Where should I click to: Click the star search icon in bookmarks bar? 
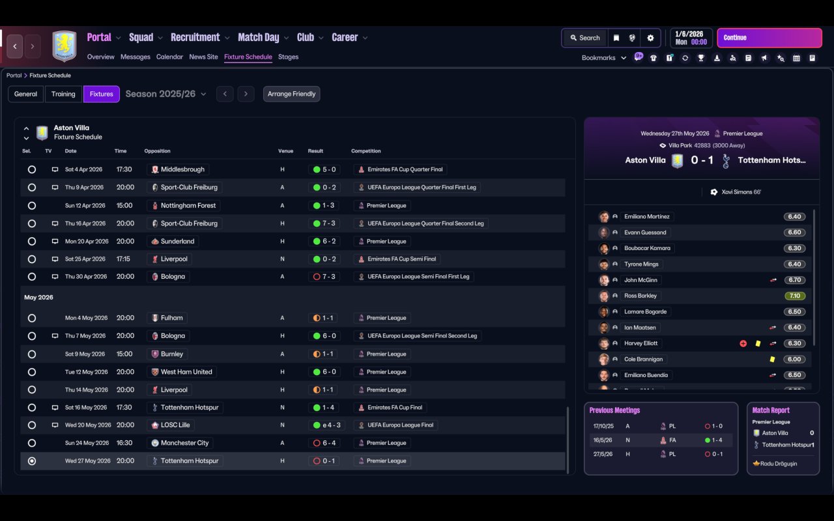pos(781,58)
